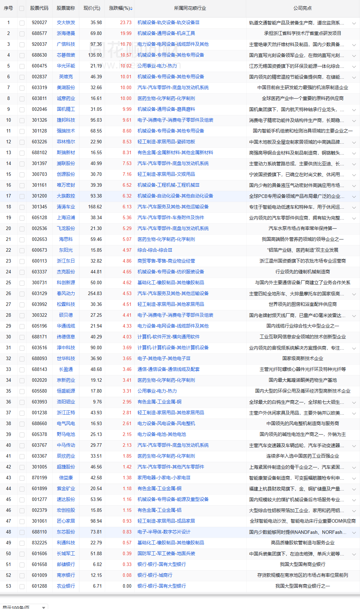Select stock code 688577
This screenshot has width=360, height=609.
tap(39, 33)
